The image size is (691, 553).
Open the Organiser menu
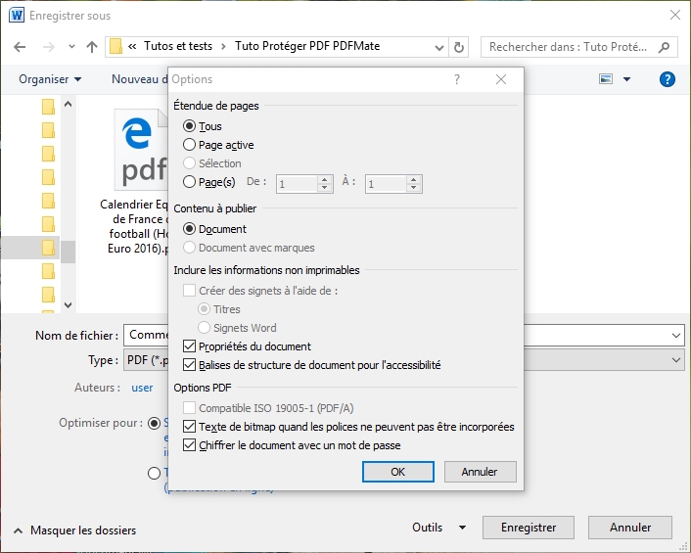[x=50, y=79]
